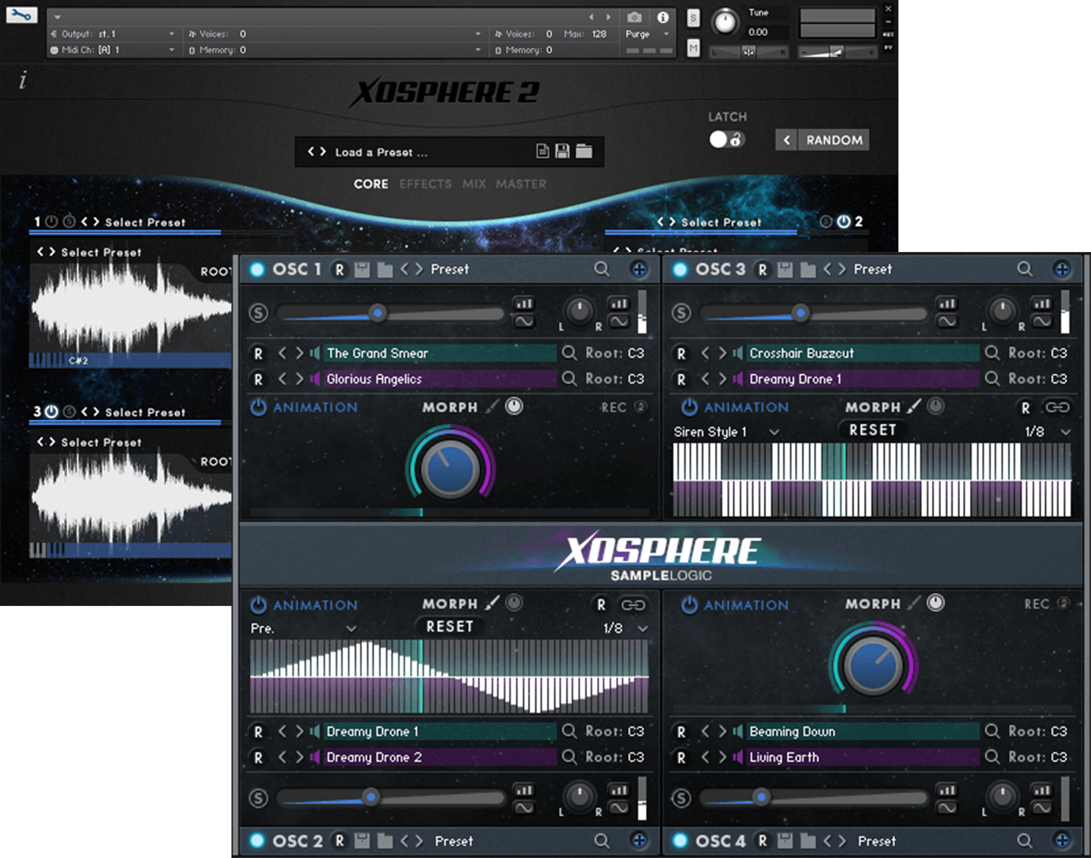Expand the Pre. animation shape dropdown

[351, 628]
